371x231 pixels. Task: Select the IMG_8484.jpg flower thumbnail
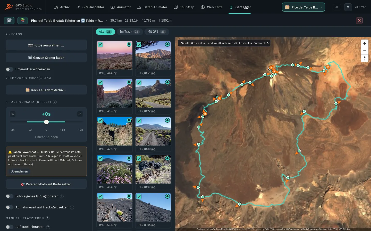115,169
